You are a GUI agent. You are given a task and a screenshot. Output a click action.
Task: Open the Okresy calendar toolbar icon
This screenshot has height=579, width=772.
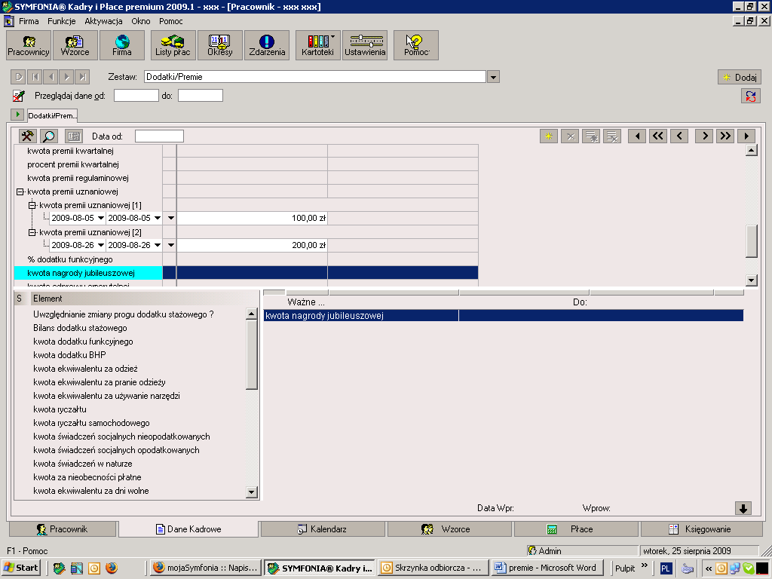pos(219,45)
